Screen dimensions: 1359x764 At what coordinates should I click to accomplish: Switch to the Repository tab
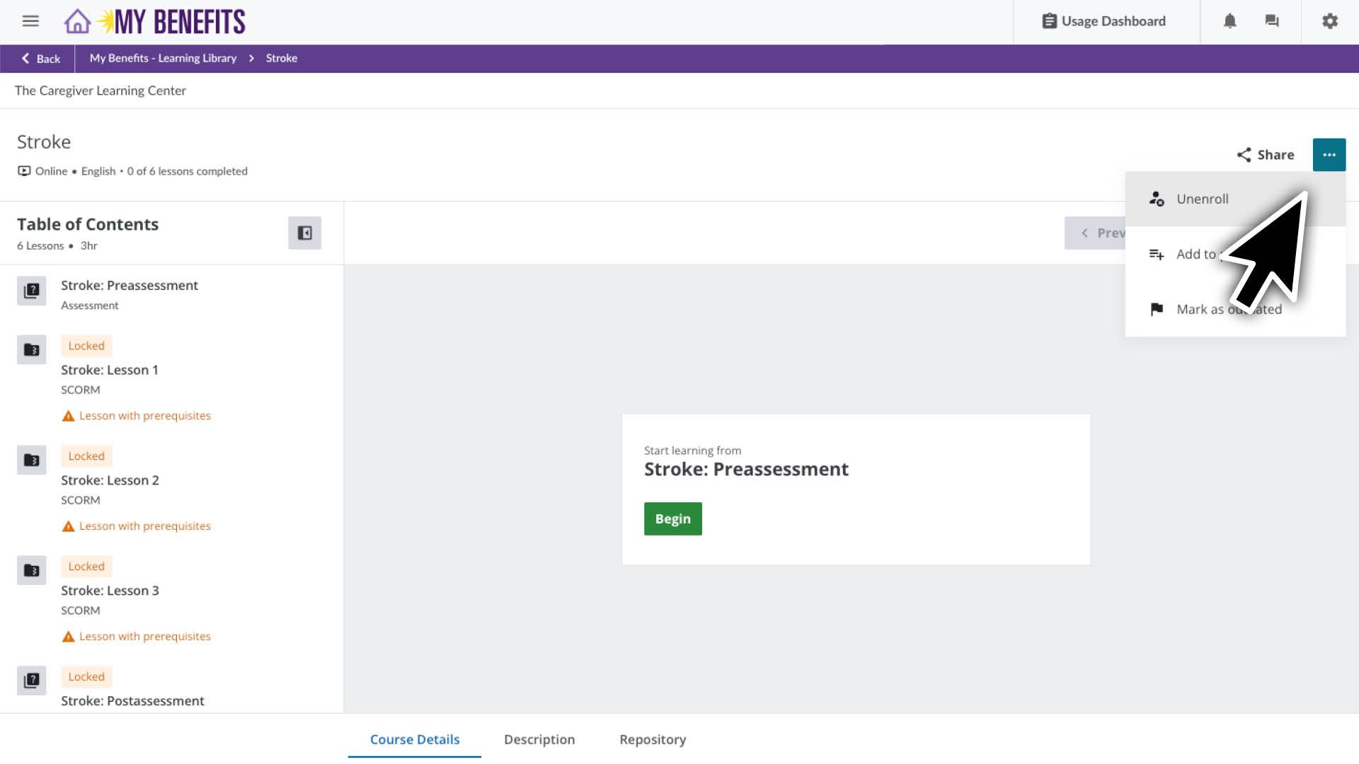(x=652, y=739)
